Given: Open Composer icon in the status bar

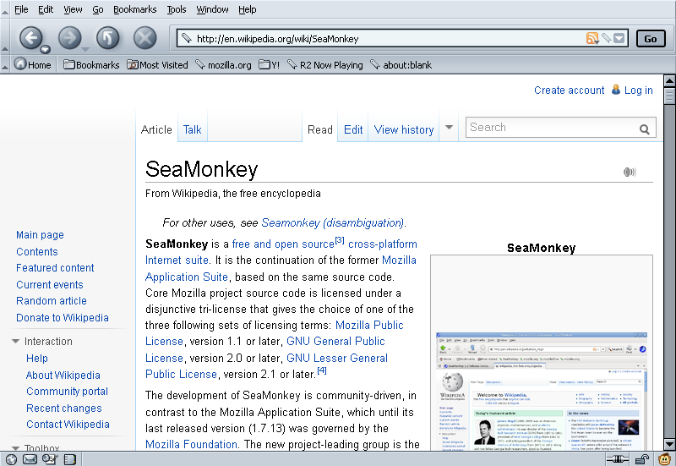Looking at the screenshot, I should coord(50,459).
